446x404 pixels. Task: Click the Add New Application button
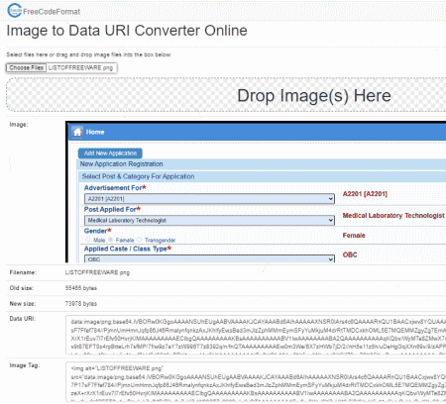(x=110, y=153)
